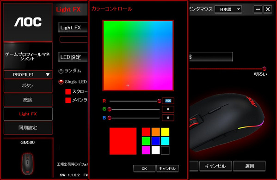Close the AOC window

(x=268, y=9)
